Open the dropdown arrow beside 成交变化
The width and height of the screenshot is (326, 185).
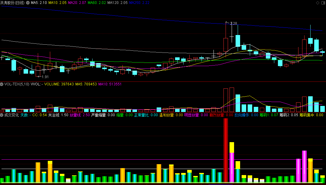(2, 115)
